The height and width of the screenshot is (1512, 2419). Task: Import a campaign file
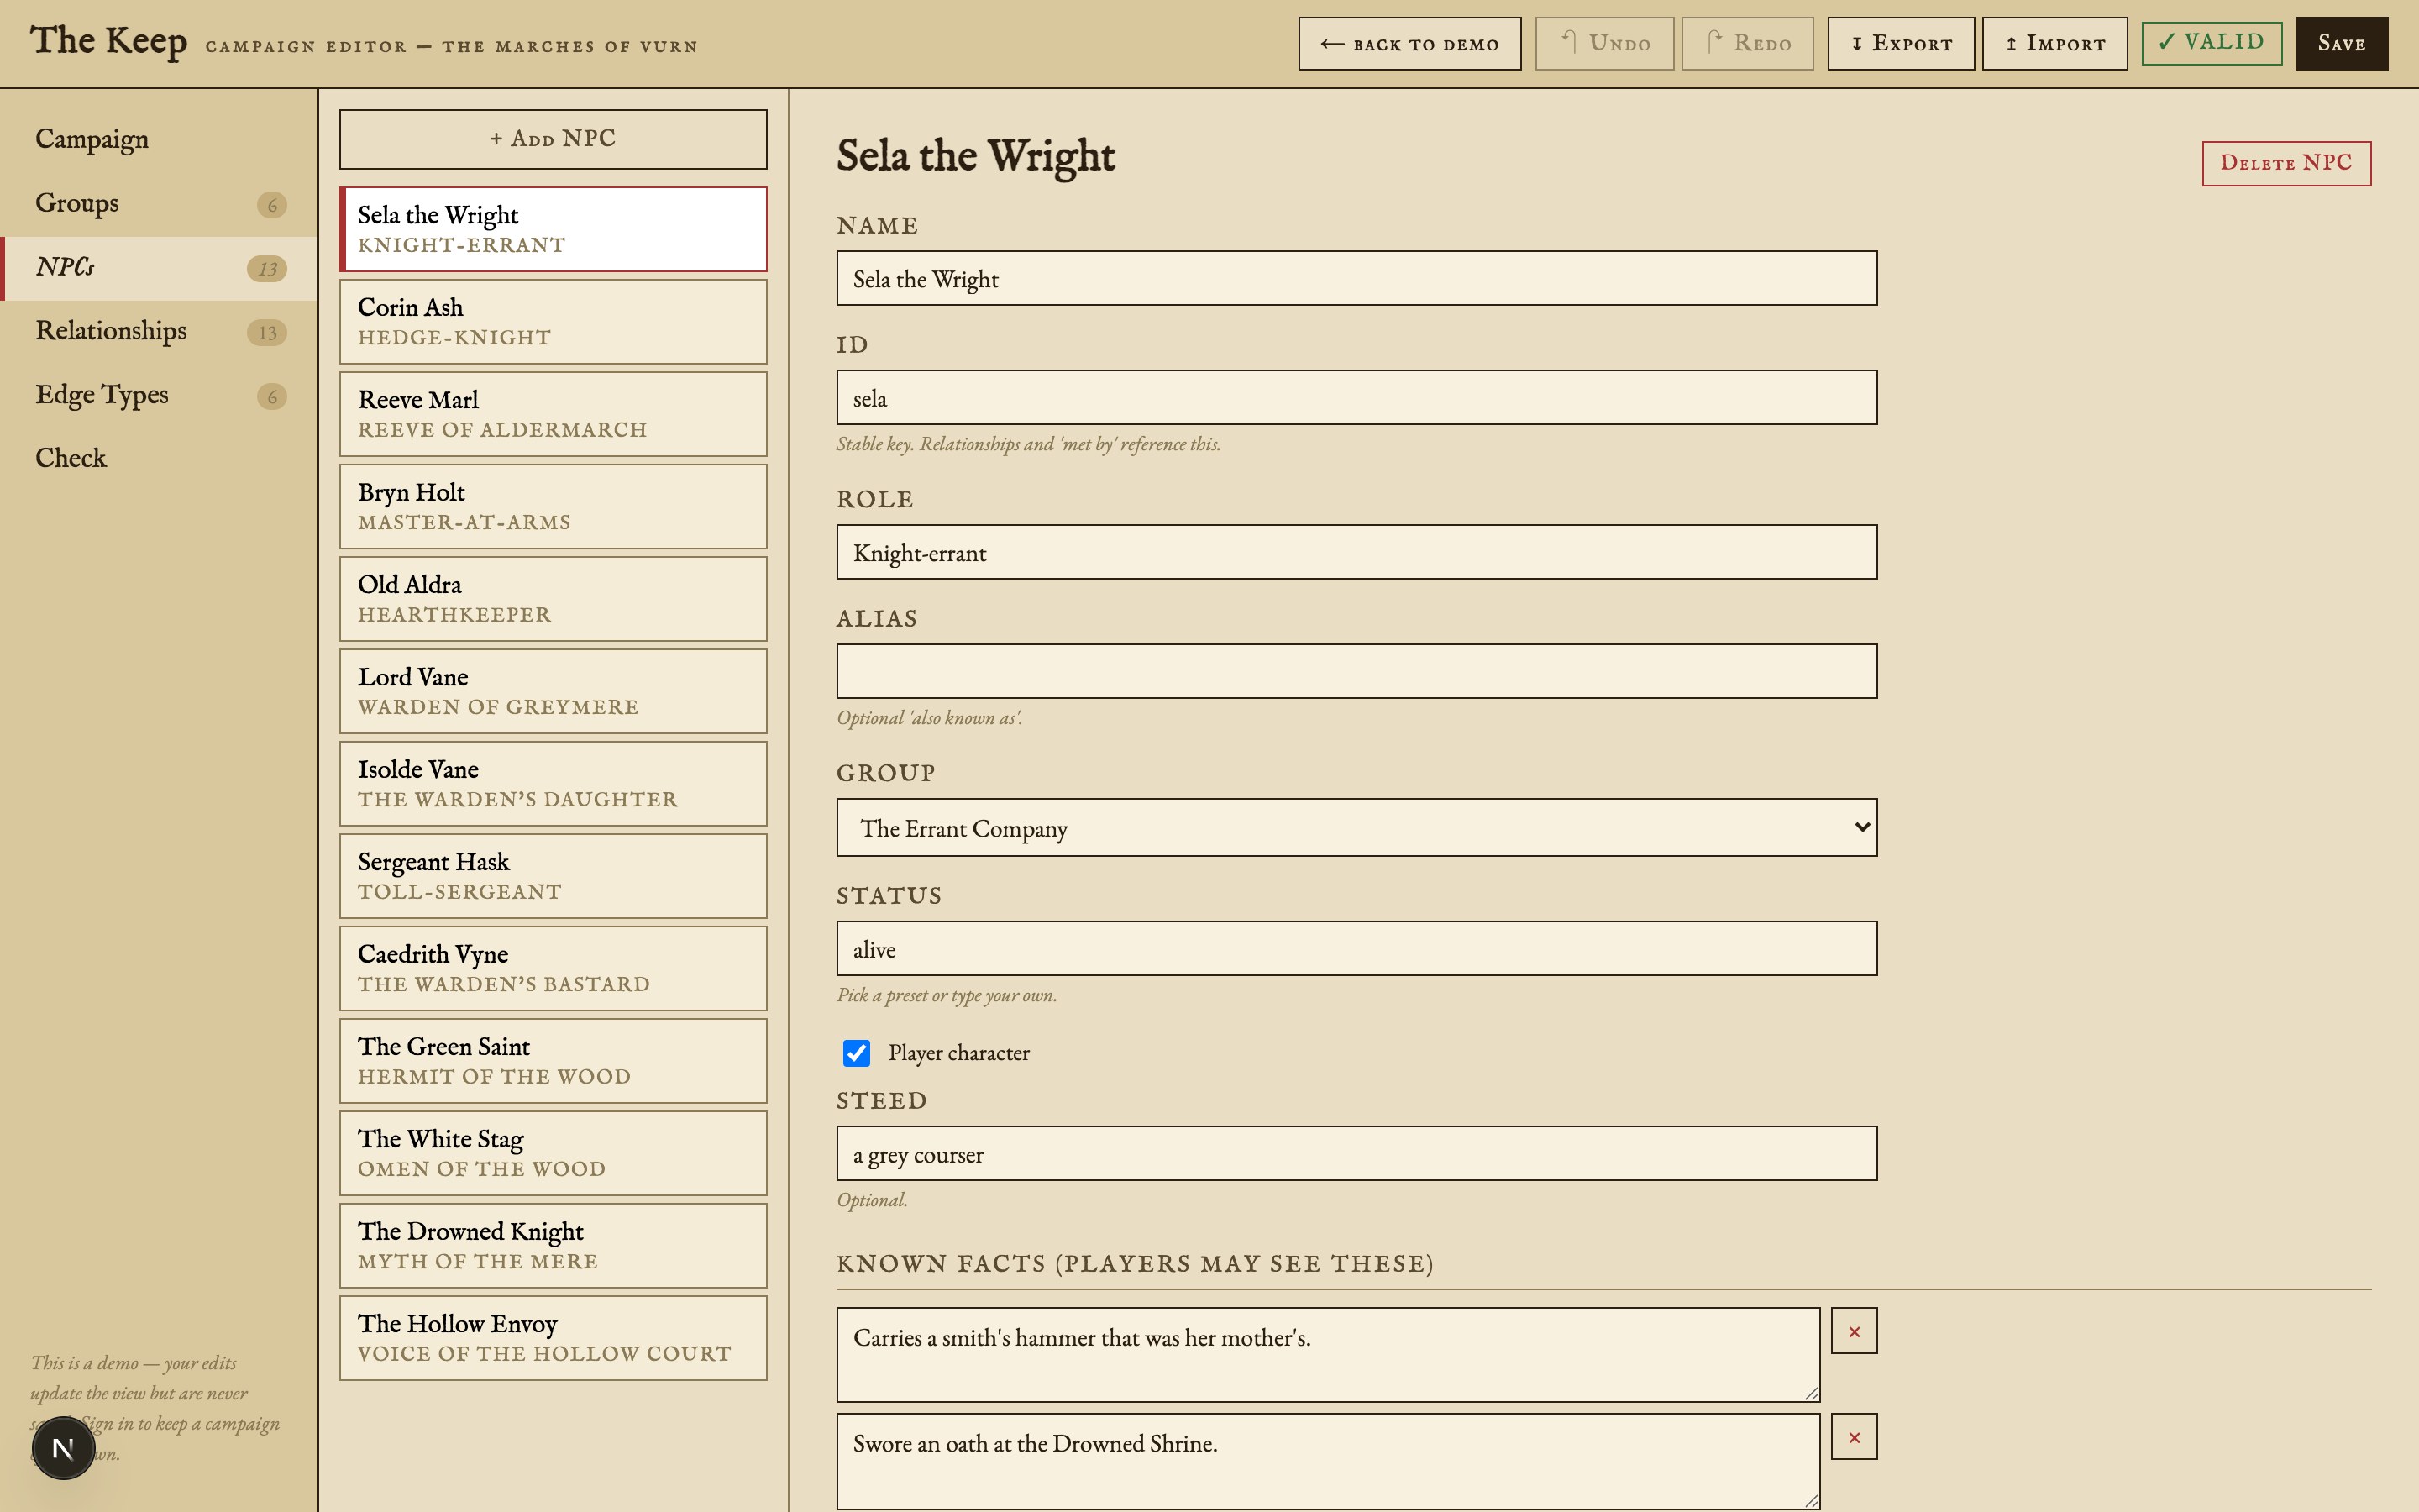click(2054, 44)
